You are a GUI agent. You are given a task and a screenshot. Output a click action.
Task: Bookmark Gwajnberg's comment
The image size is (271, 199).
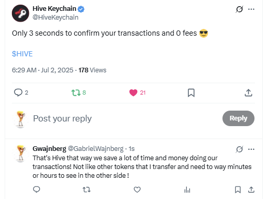[x=238, y=190]
